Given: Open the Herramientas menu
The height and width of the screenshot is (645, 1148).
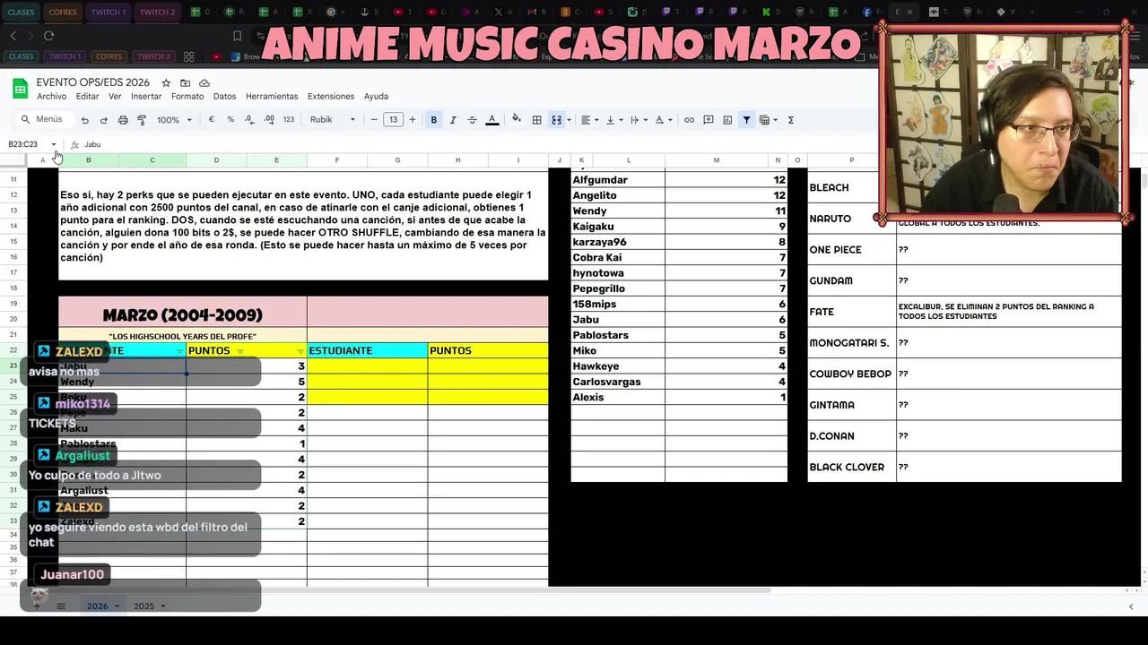Looking at the screenshot, I should pos(272,97).
